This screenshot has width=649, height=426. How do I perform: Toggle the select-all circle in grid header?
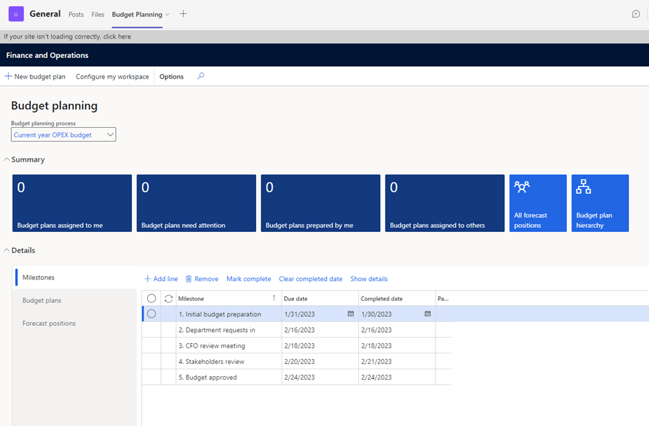click(x=151, y=298)
